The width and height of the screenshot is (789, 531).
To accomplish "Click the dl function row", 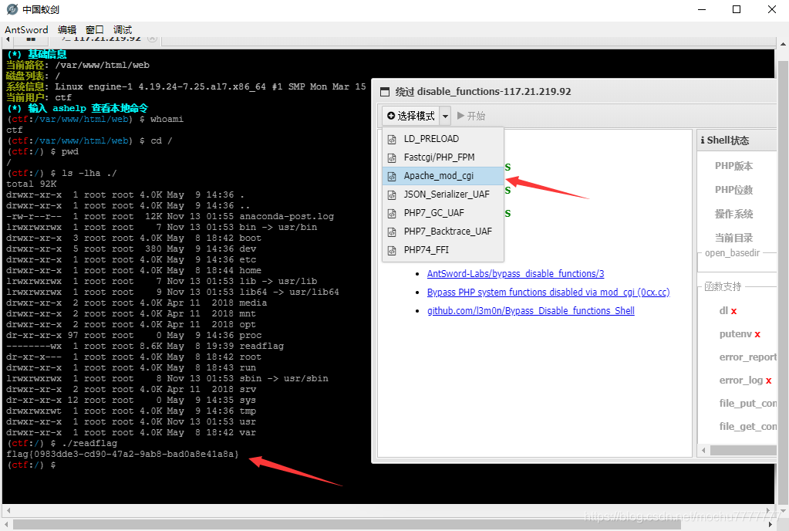I will pos(727,311).
